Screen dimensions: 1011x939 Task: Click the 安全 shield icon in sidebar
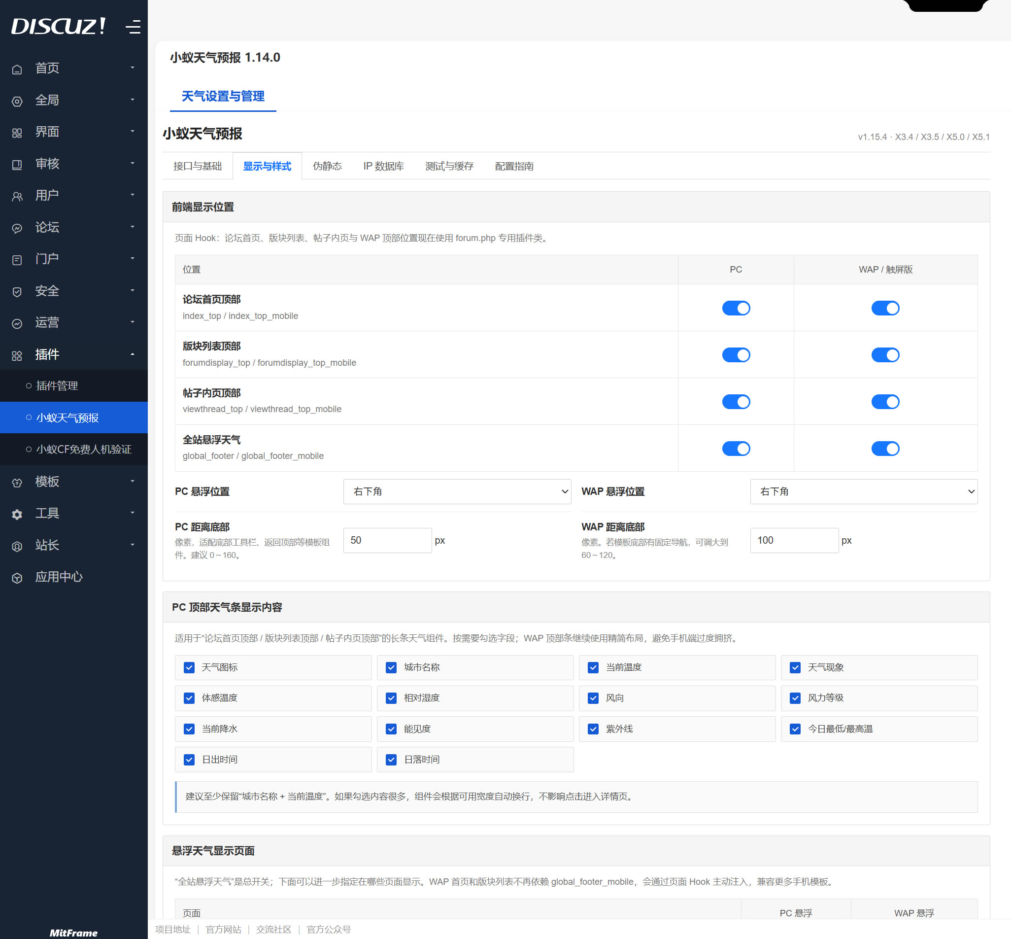click(17, 292)
